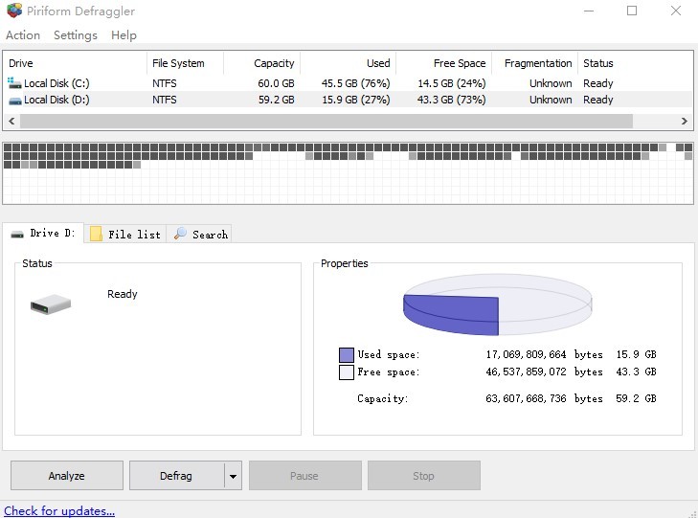Start defrag with the Defrag button
698x518 pixels.
click(x=176, y=476)
